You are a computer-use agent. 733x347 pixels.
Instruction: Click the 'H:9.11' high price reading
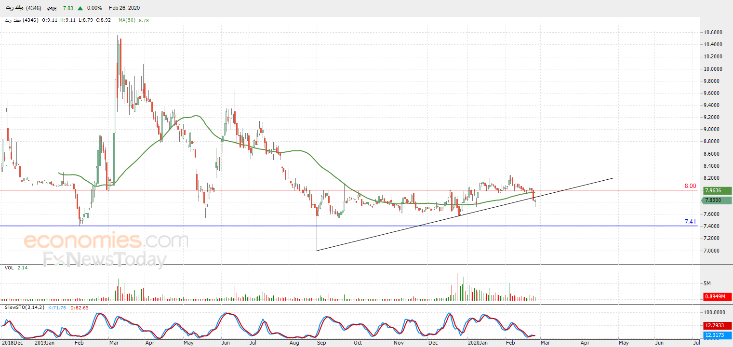[x=68, y=20]
